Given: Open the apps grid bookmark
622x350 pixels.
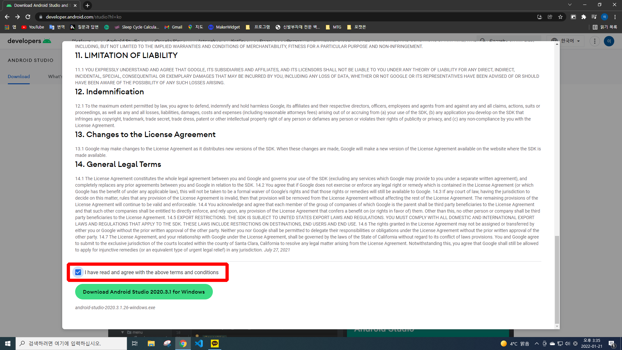Looking at the screenshot, I should coord(10,27).
